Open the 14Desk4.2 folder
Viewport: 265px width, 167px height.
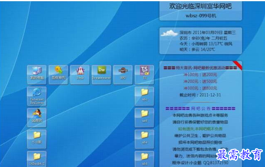pos(37,159)
